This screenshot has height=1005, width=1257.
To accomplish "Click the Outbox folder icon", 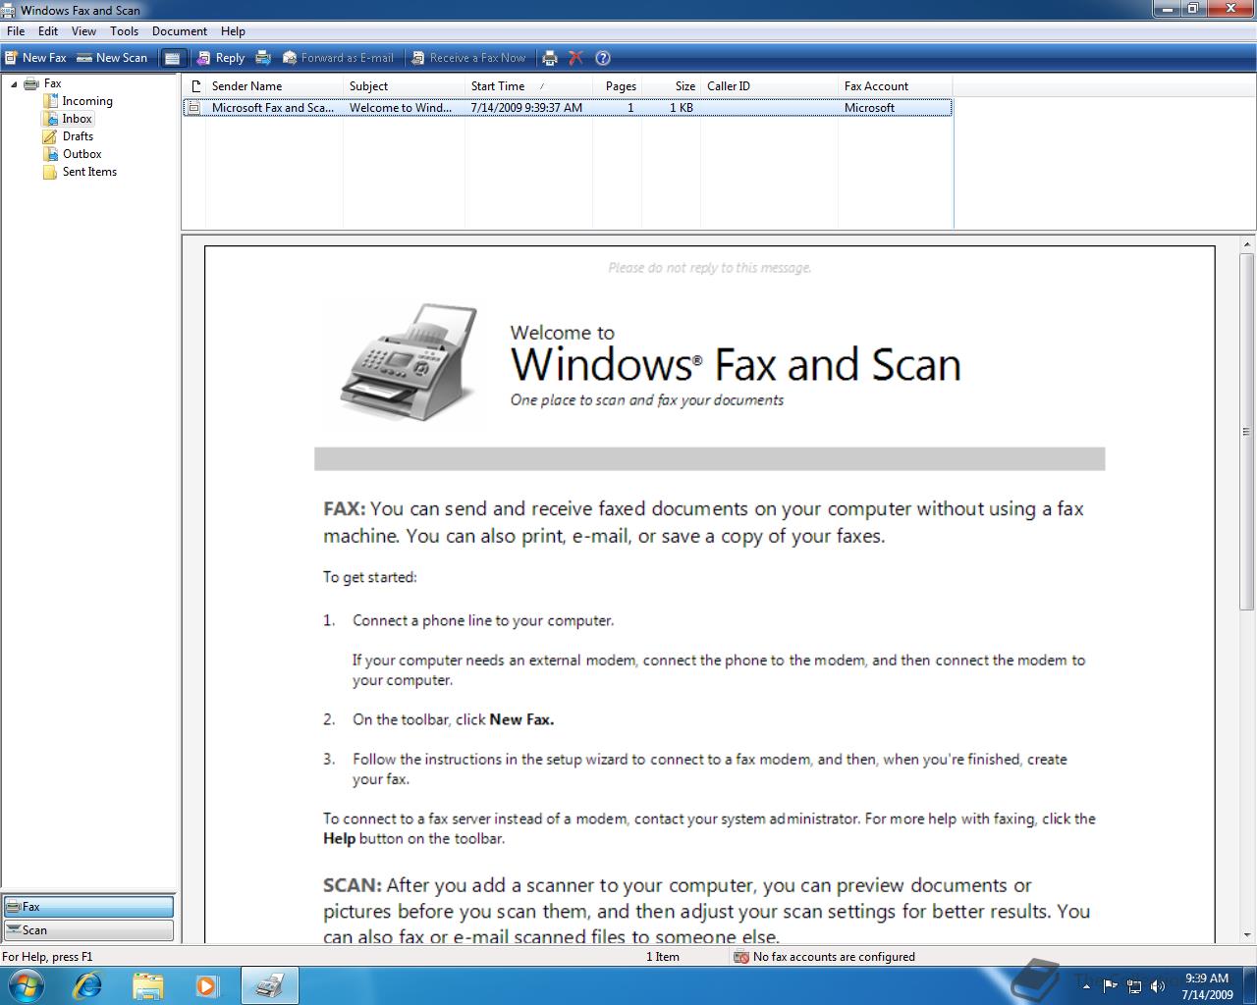I will [50, 154].
